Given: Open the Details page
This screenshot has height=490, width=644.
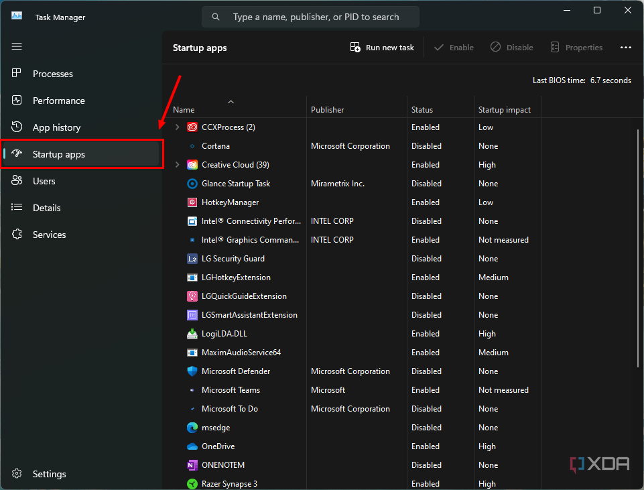Looking at the screenshot, I should coord(80,208).
